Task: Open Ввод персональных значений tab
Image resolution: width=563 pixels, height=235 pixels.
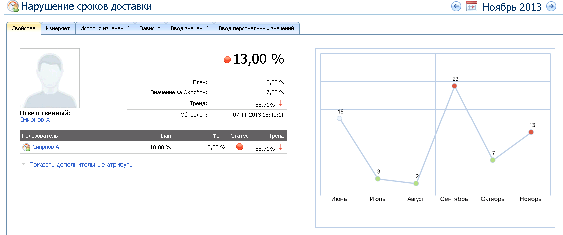Action: pyautogui.click(x=257, y=28)
